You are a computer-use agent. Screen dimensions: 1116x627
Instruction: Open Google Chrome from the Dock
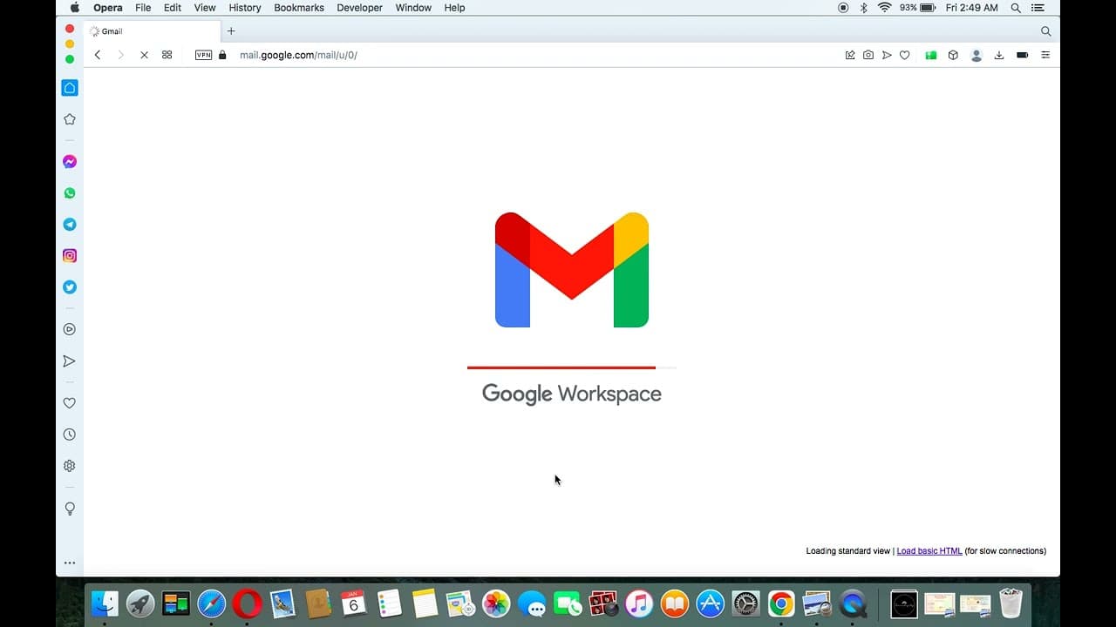781,603
